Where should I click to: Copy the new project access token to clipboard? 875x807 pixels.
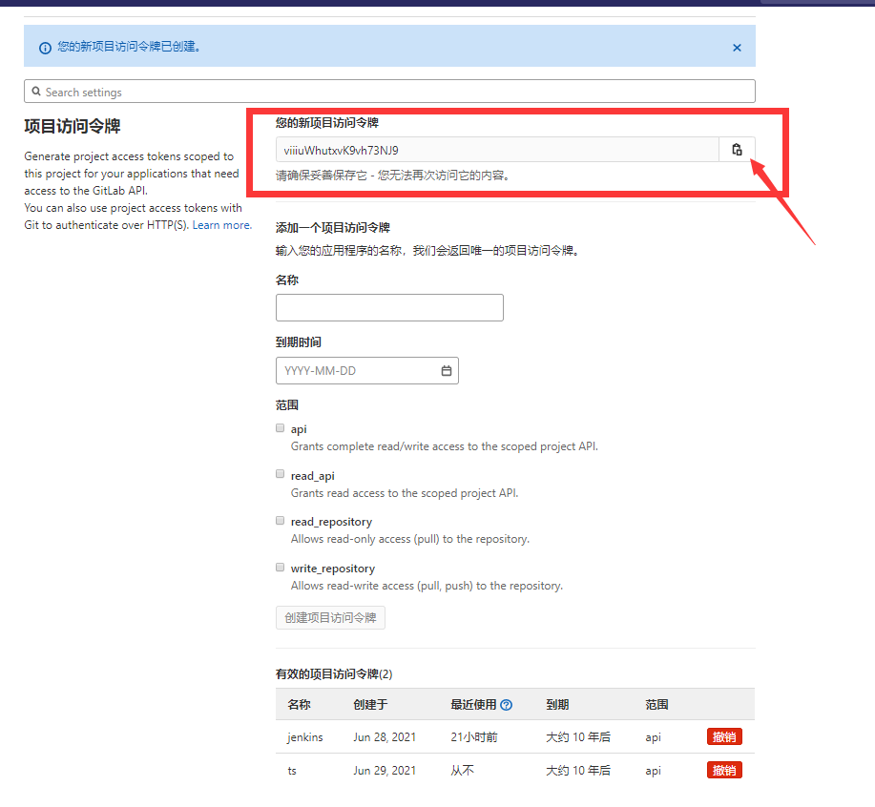pos(736,149)
